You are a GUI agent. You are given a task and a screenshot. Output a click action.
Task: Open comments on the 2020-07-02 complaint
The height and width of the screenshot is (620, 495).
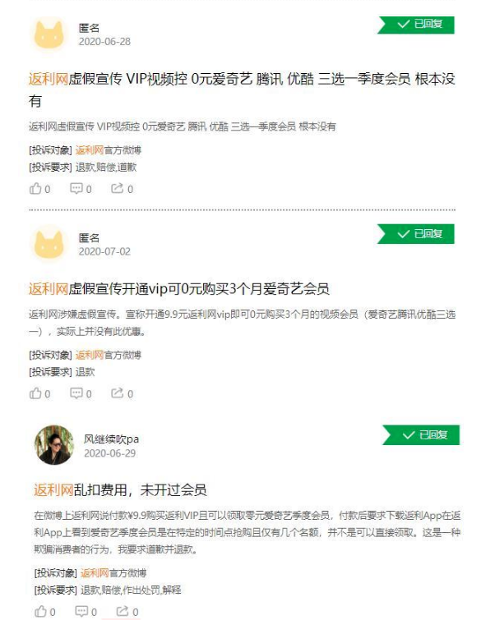click(x=81, y=393)
